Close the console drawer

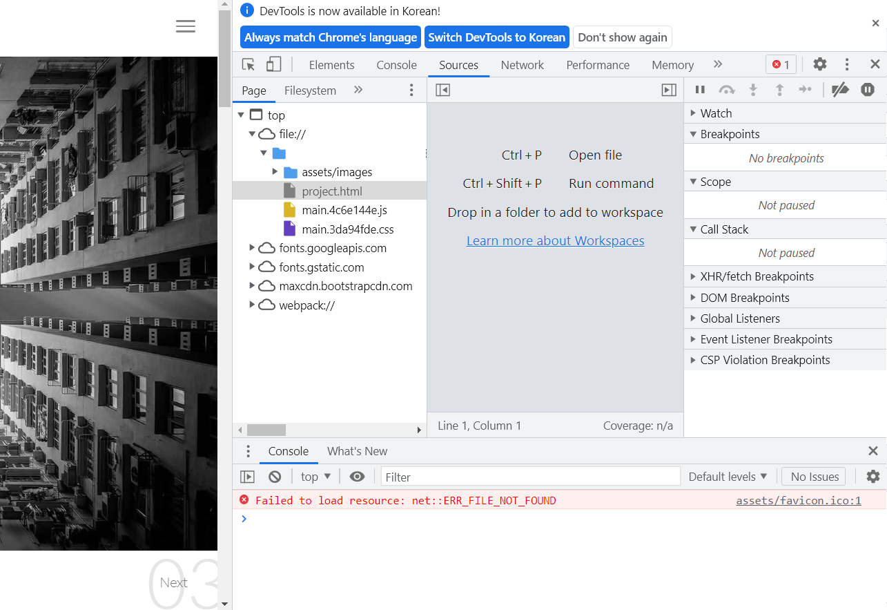[873, 451]
